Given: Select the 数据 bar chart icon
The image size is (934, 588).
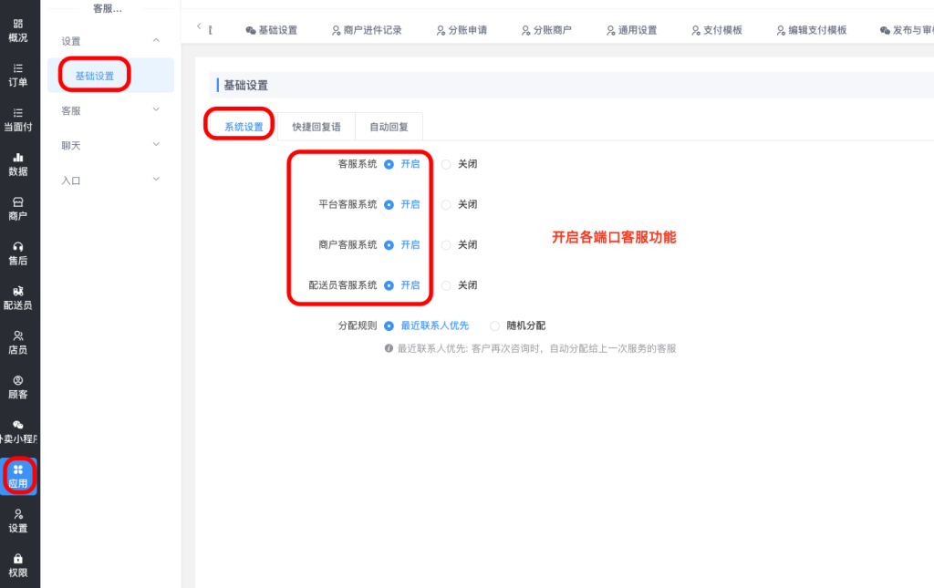Looking at the screenshot, I should coord(18,158).
